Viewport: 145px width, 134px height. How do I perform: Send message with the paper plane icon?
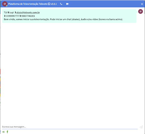141,127
